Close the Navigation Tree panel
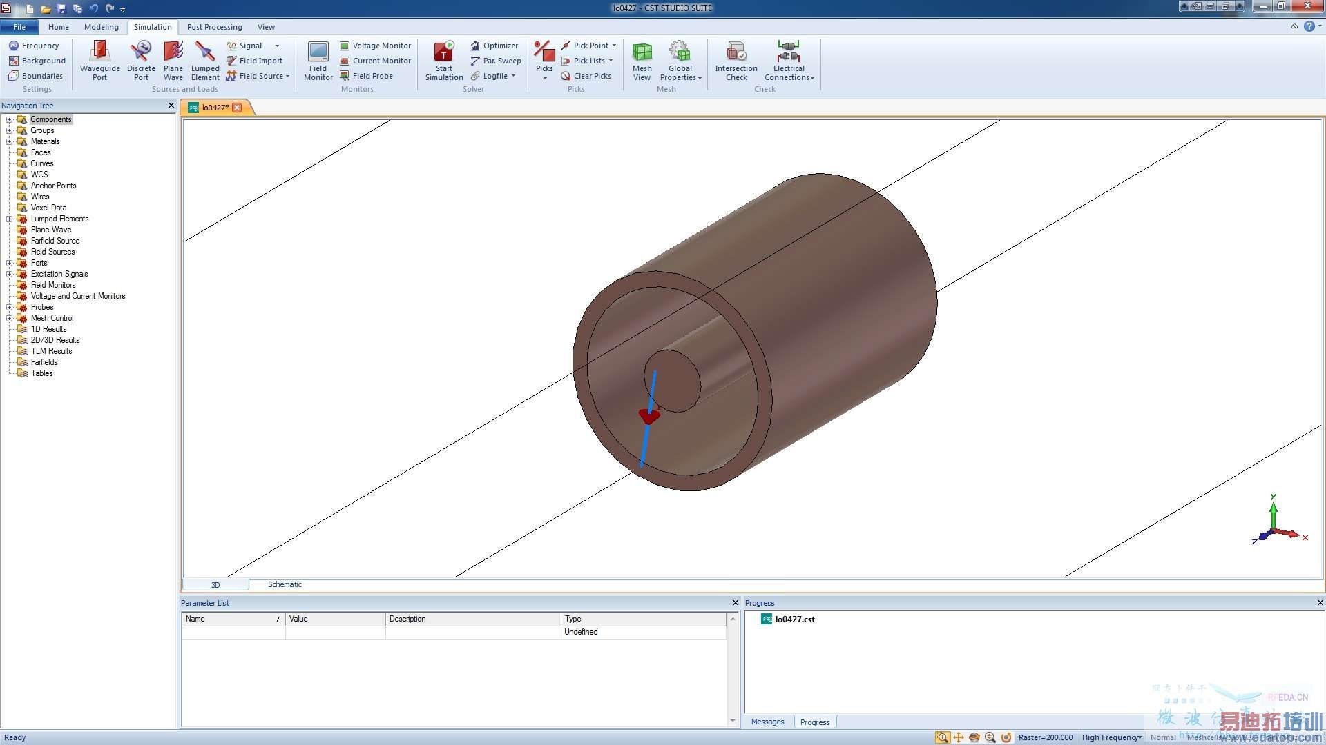The height and width of the screenshot is (745, 1326). tap(171, 105)
